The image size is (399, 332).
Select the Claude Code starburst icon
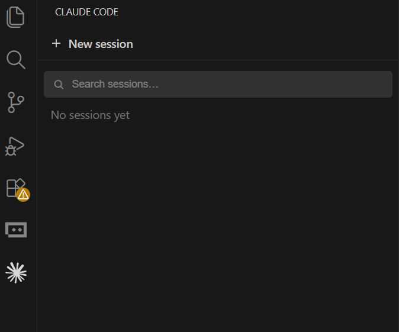16,273
